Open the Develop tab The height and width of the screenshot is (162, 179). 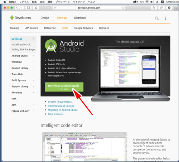pyautogui.click(x=62, y=18)
